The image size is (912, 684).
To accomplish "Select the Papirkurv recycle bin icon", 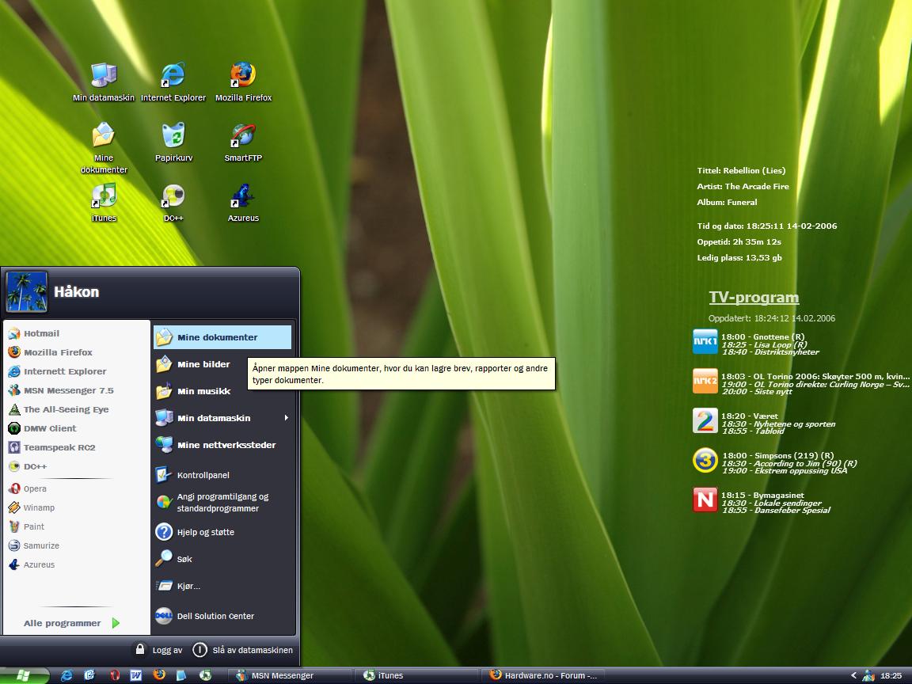I will 173,136.
